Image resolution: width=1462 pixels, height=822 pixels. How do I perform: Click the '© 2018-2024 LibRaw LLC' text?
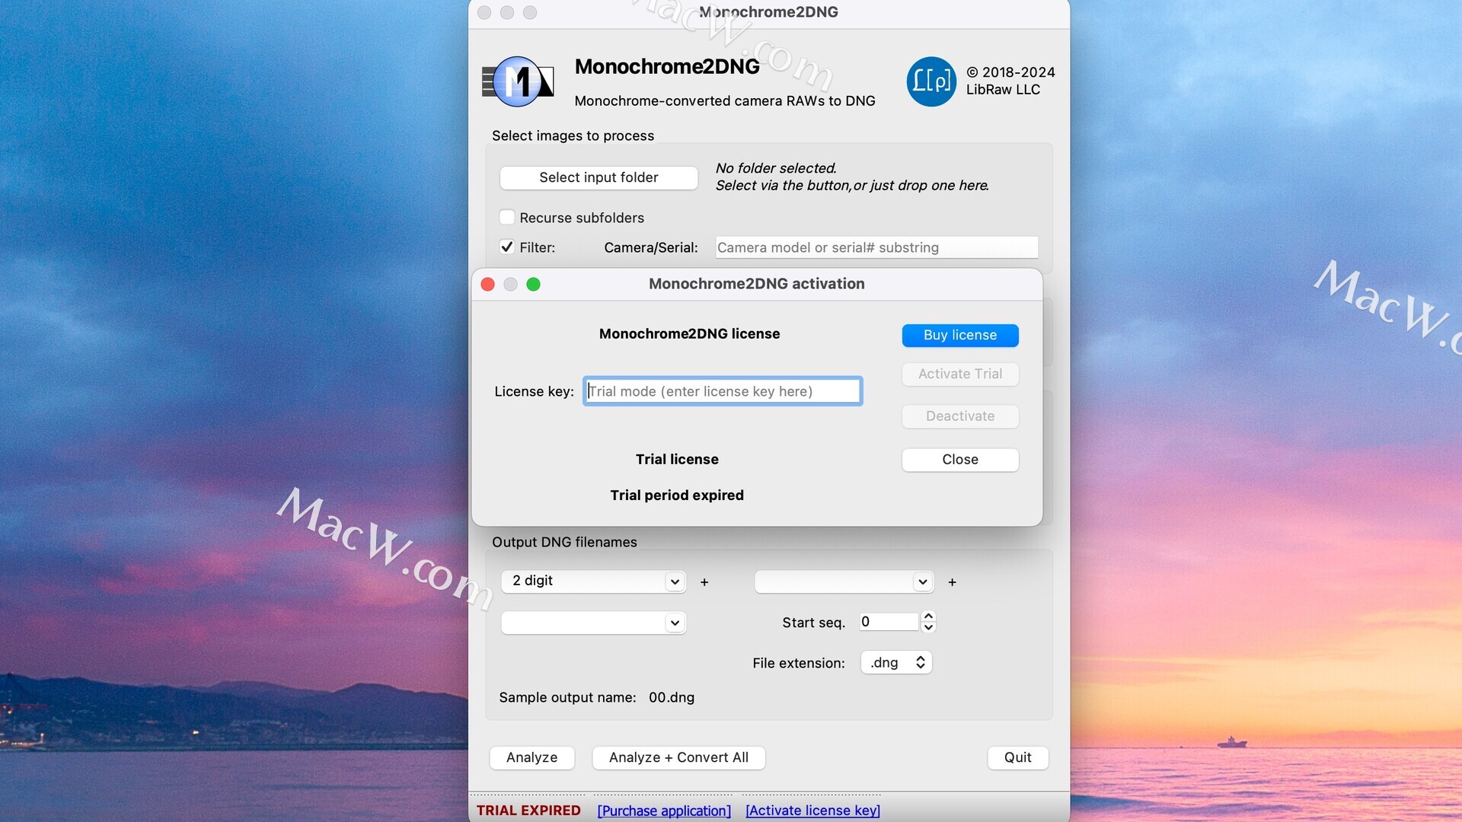pyautogui.click(x=1010, y=81)
